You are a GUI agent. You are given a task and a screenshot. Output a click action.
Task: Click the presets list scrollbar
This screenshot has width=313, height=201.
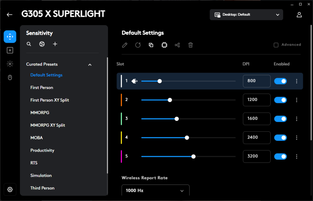[107, 115]
